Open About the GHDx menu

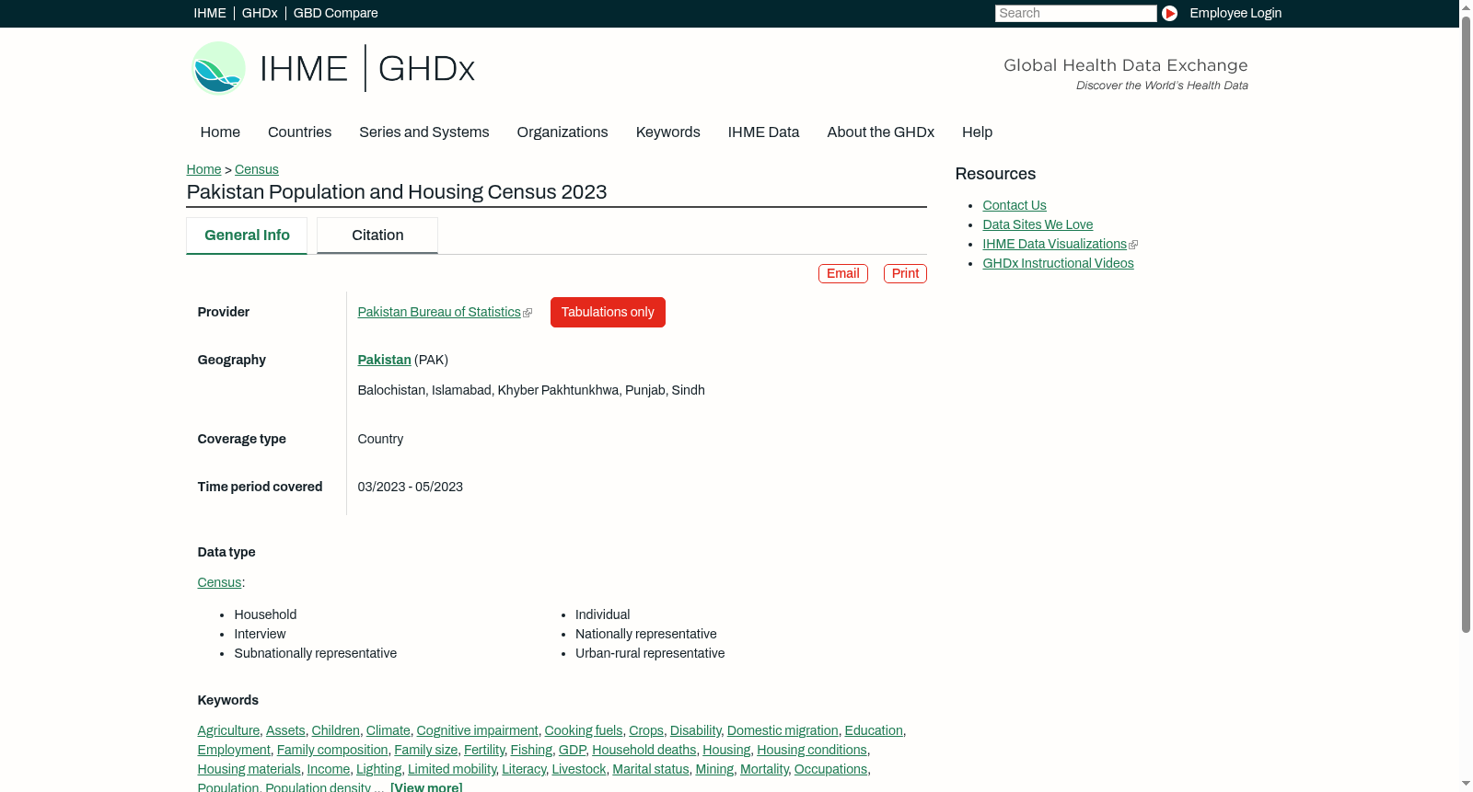(x=880, y=132)
